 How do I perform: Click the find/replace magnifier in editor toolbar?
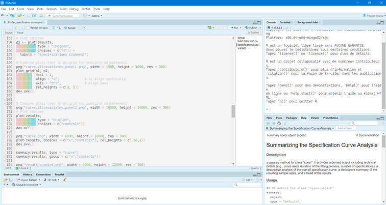59,28
